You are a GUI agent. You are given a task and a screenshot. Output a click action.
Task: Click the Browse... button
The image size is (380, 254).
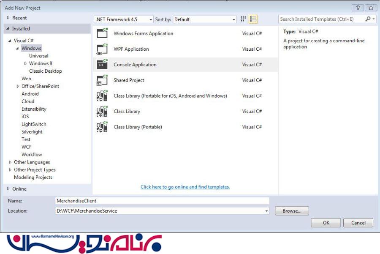pyautogui.click(x=292, y=211)
